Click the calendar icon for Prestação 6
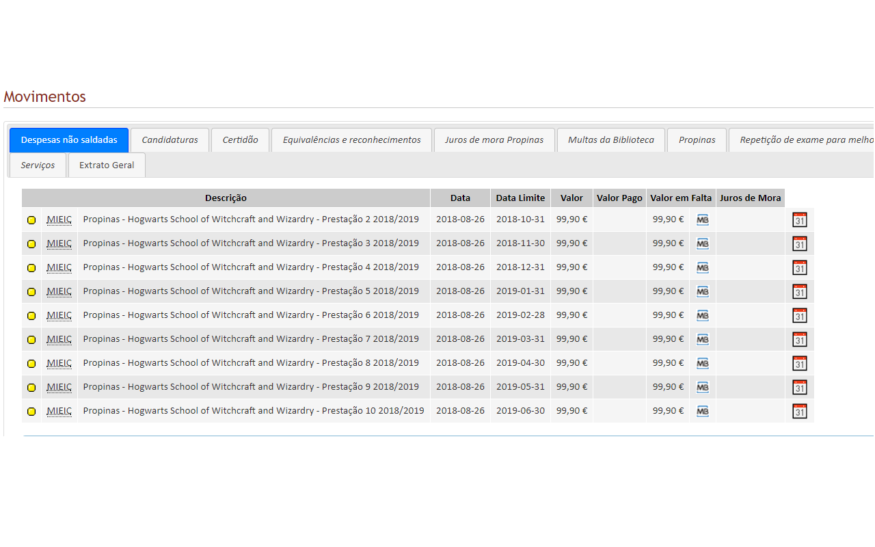Viewport: 875px width, 547px height. coord(800,315)
